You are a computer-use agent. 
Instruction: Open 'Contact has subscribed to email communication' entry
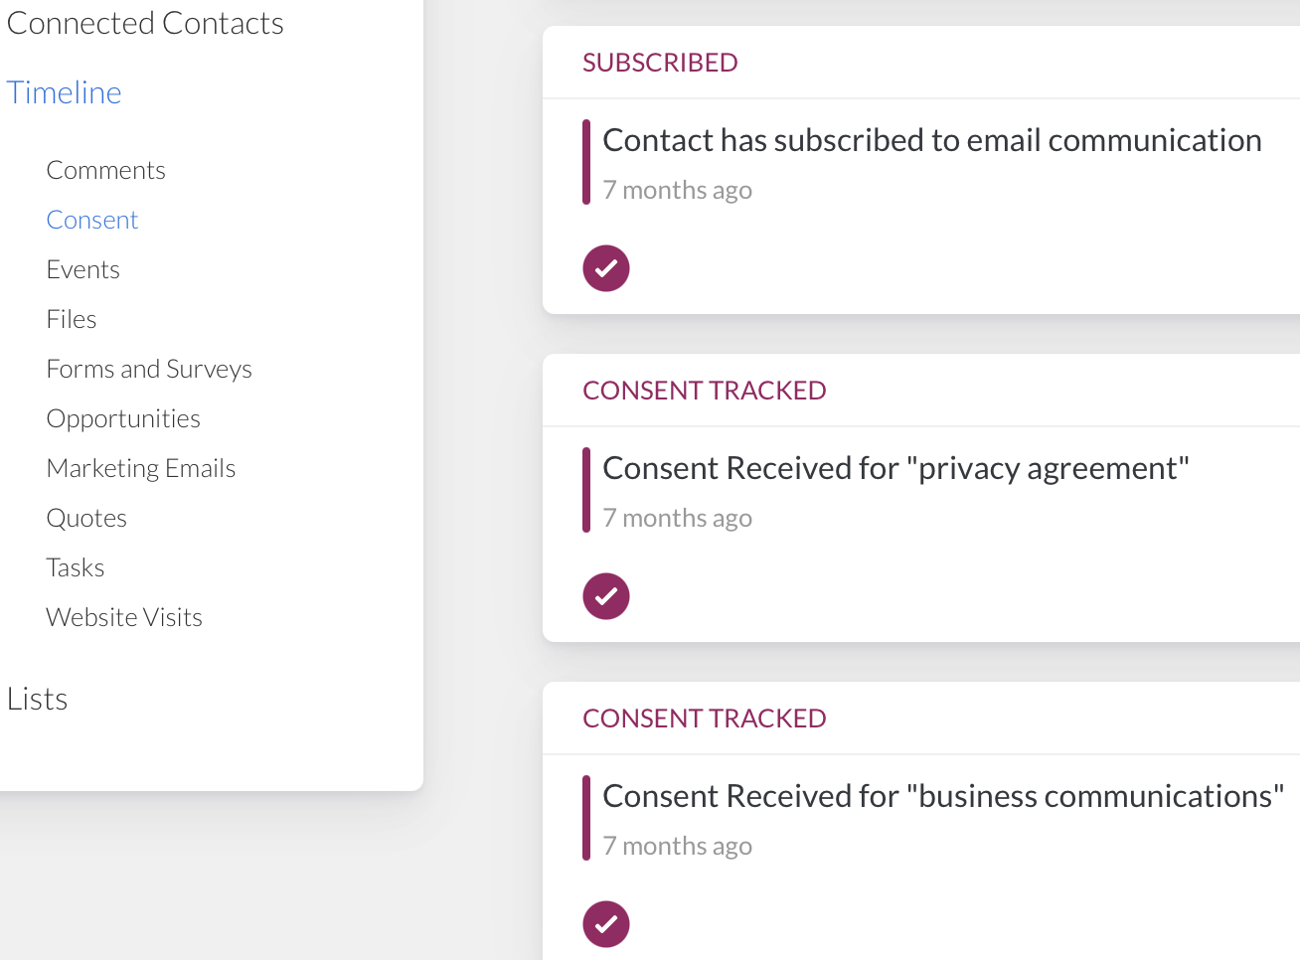tap(931, 140)
